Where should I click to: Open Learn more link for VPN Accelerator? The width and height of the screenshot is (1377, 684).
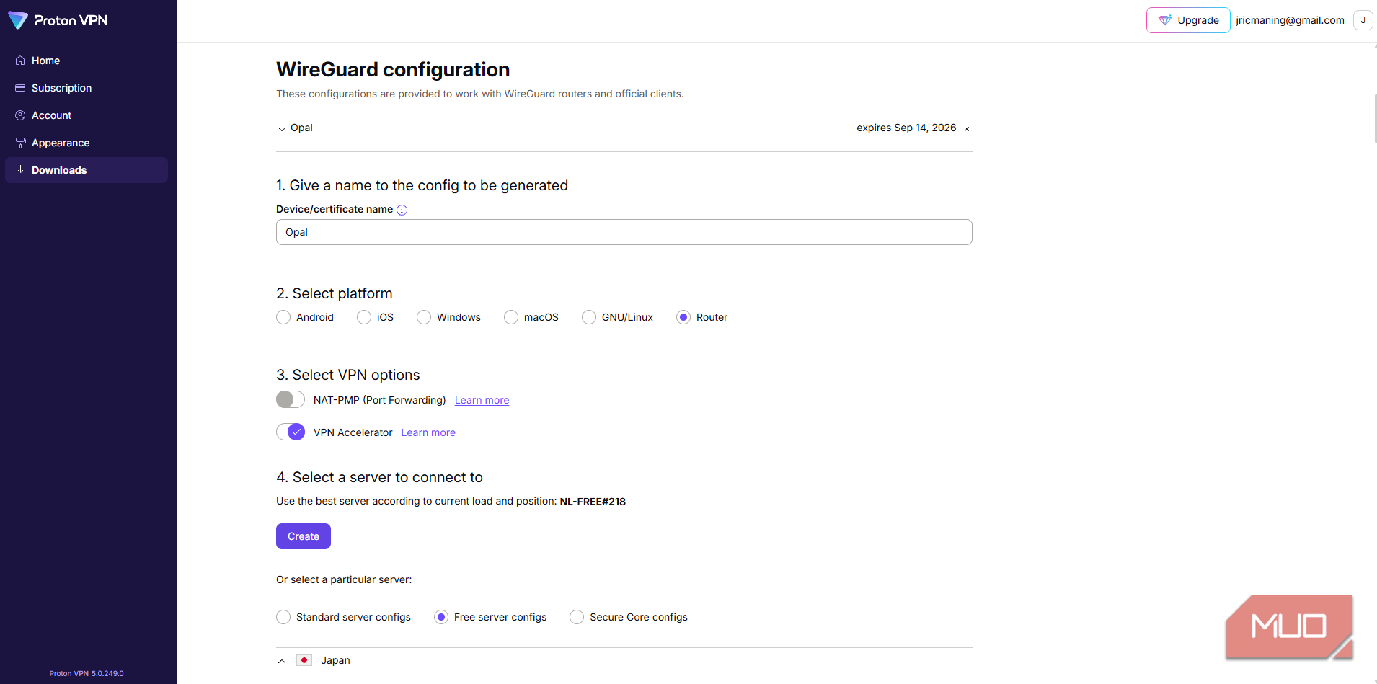click(428, 432)
